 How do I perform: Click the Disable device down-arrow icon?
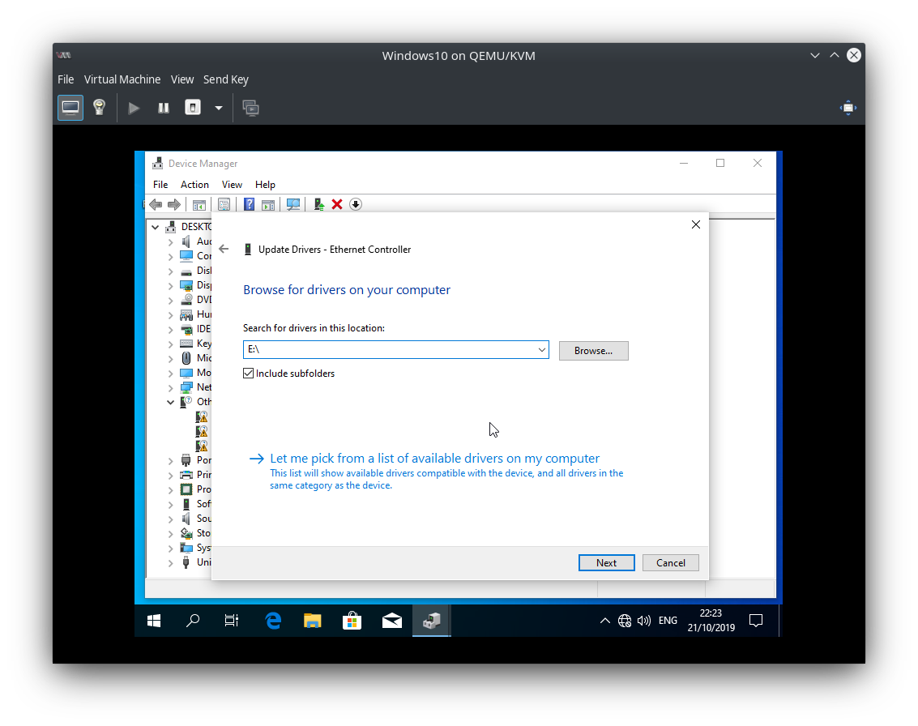[x=356, y=204]
